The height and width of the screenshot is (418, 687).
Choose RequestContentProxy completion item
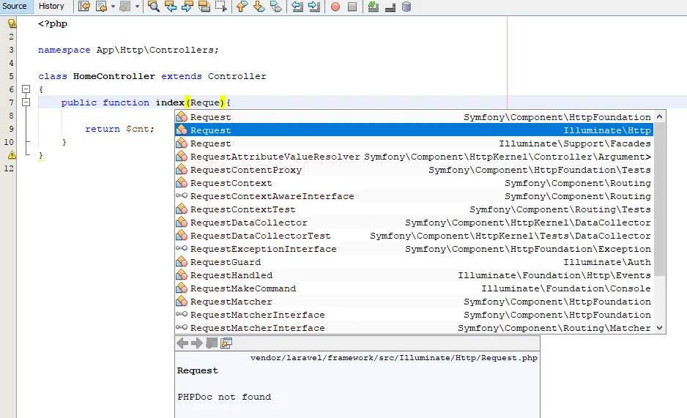pyautogui.click(x=414, y=169)
